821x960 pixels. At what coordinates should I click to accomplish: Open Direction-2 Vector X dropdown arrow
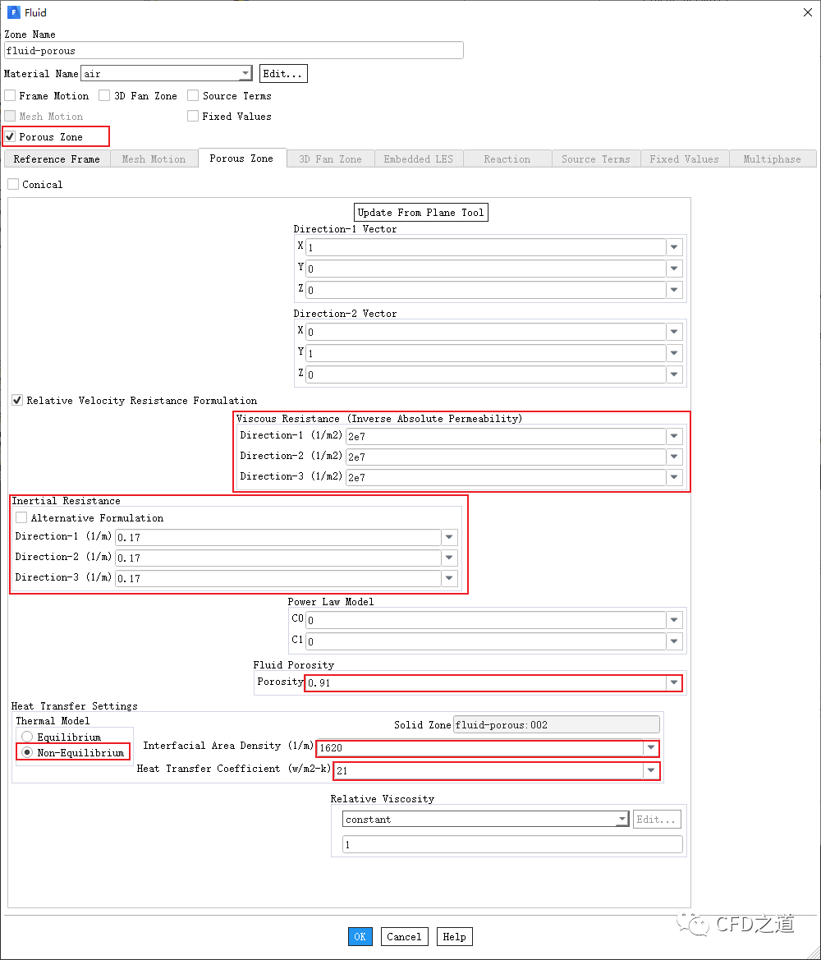[x=674, y=332]
